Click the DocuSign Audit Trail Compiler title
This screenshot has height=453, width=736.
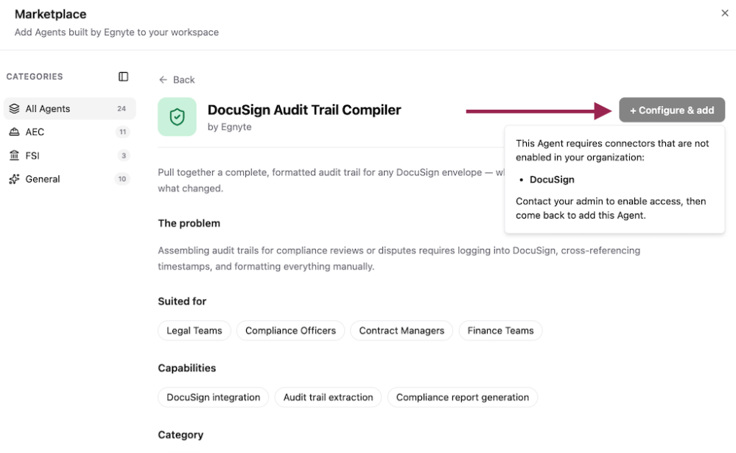(x=304, y=110)
